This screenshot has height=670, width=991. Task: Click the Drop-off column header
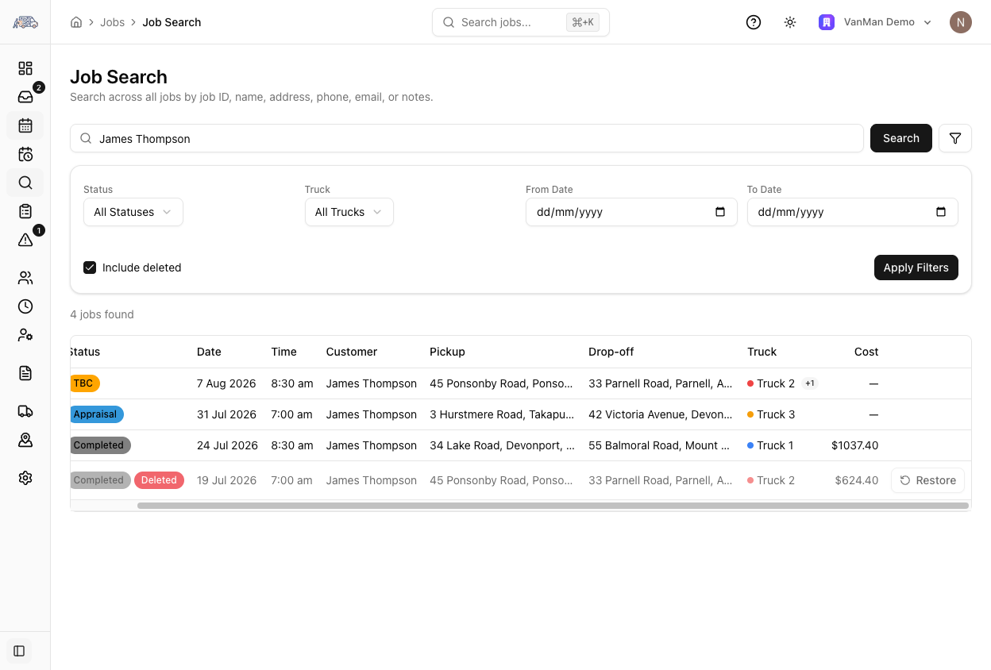[x=611, y=352]
